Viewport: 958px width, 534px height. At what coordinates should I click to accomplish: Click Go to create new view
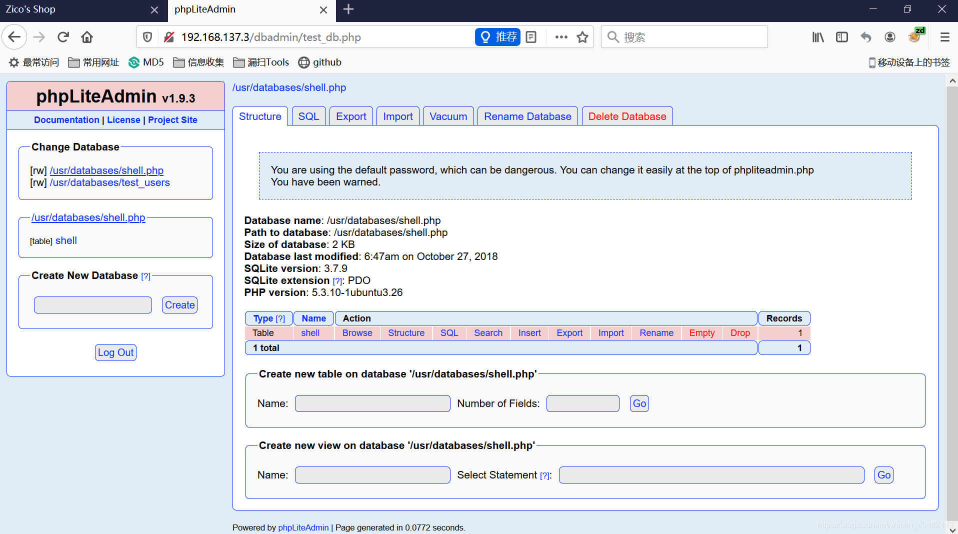tap(884, 475)
